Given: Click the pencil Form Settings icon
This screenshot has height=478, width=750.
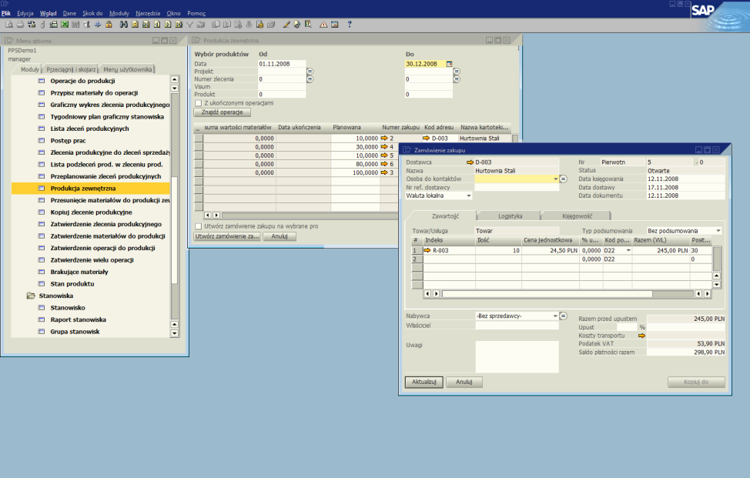Looking at the screenshot, I should pos(286,25).
